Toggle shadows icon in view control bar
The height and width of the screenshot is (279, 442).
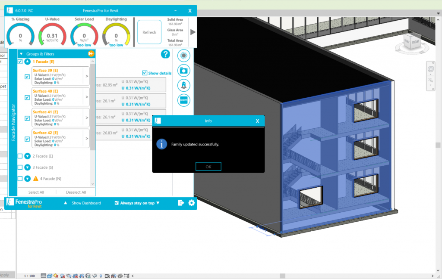coord(63,276)
